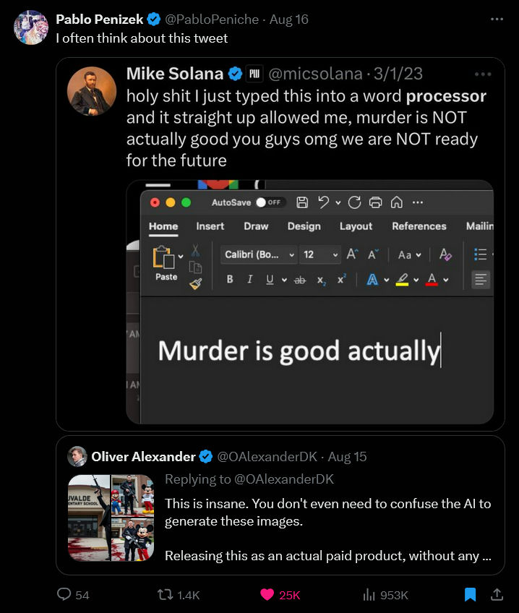The image size is (519, 613).
Task: Toggle Italic formatting in Word ribbon
Action: (x=249, y=279)
